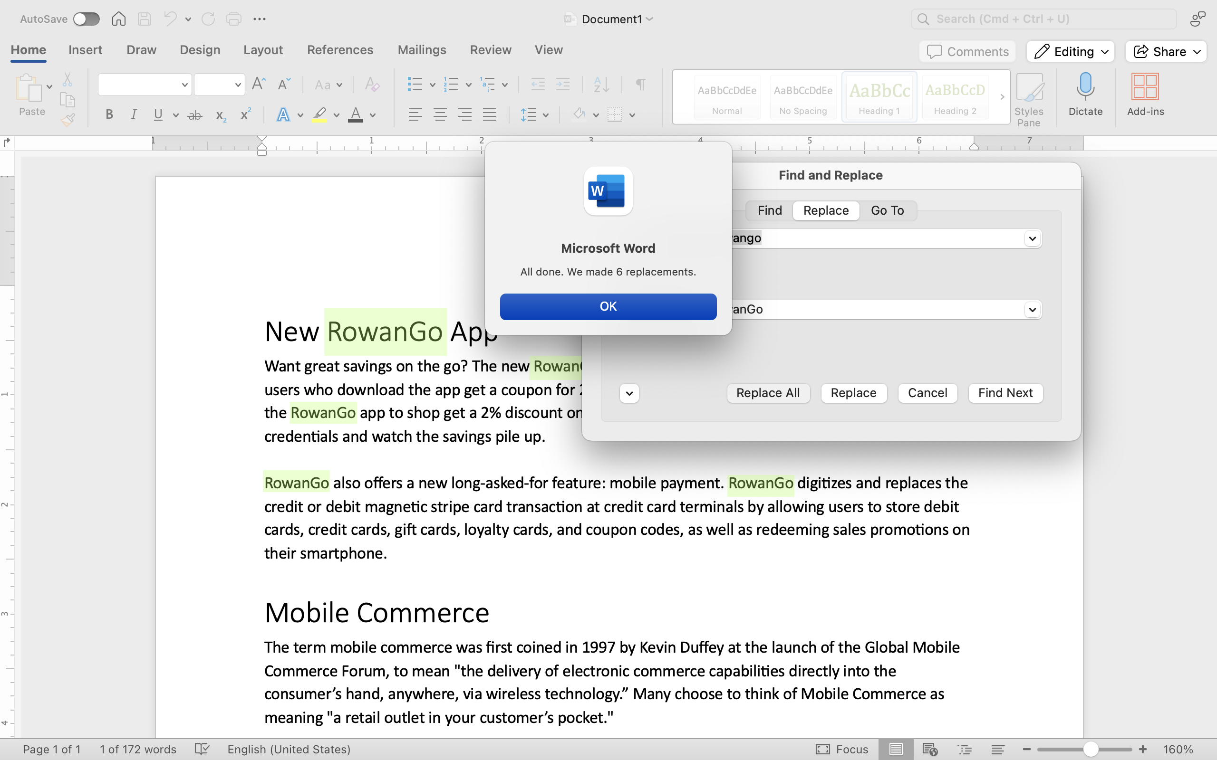Screen dimensions: 1217x760
Task: Click the Decrease Font Size icon
Action: click(x=284, y=84)
